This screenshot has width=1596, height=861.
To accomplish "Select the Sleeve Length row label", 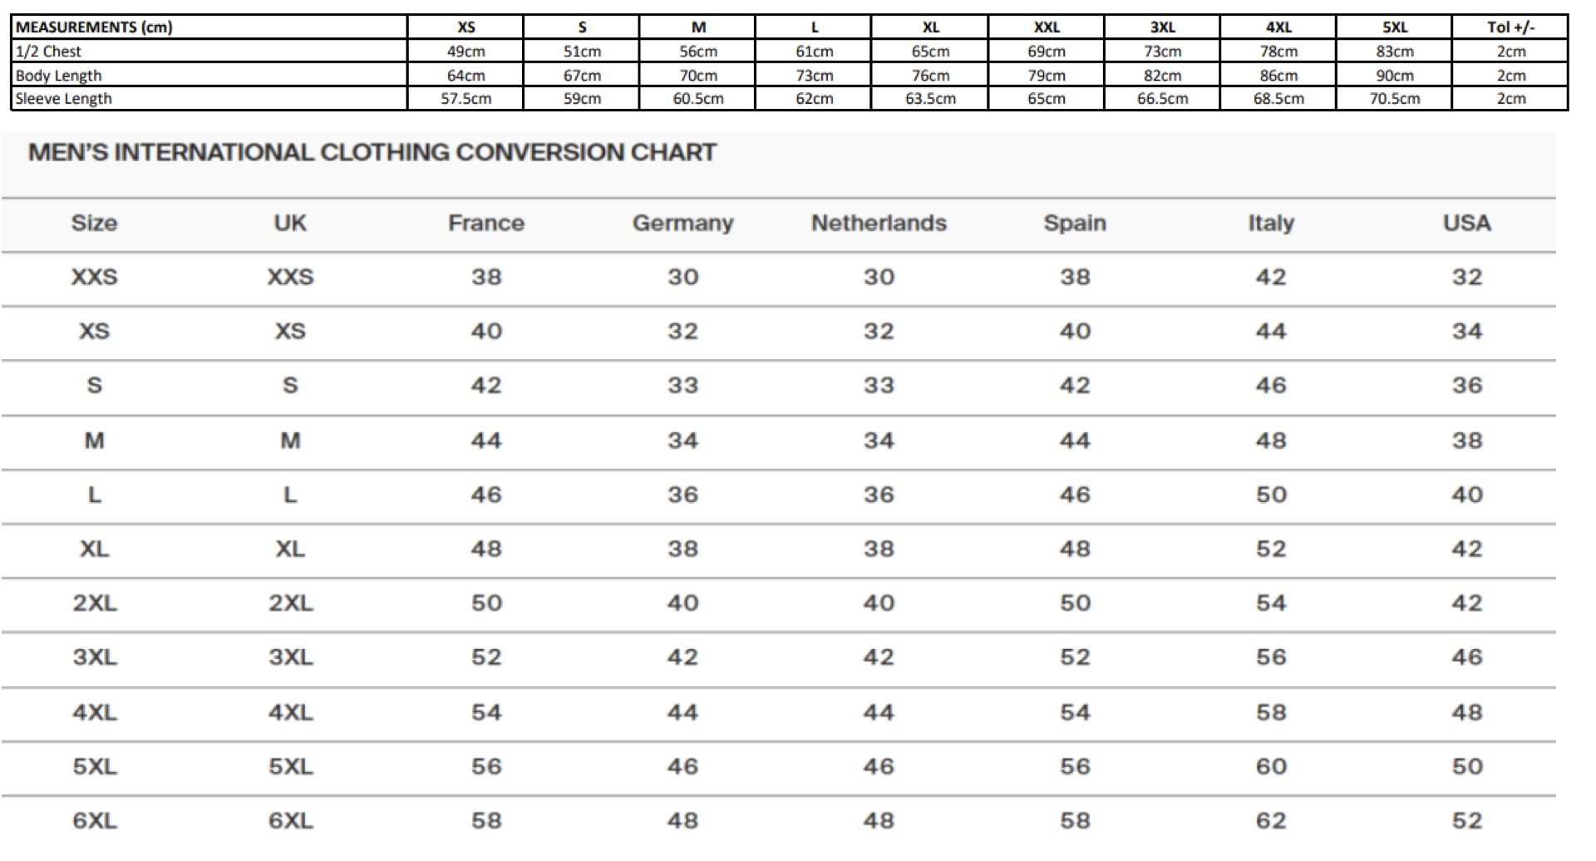I will click(x=63, y=99).
